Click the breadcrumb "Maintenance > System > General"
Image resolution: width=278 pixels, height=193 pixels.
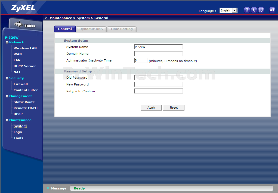pos(79,18)
